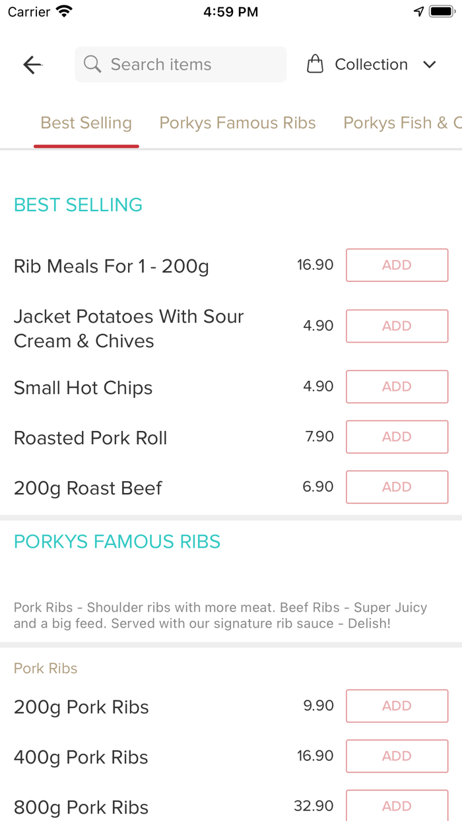This screenshot has width=462, height=821.
Task: Select the PORKYS FAMOUS RIBS heading
Action: click(117, 541)
